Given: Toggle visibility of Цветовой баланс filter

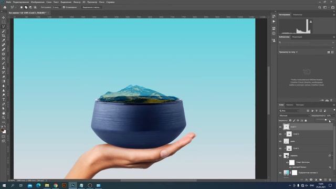Looking at the screenshot, I should point(290,167).
